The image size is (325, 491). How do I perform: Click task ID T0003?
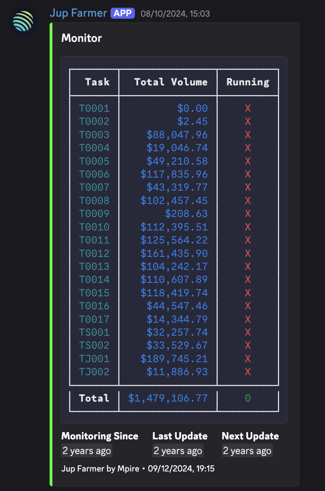tap(94, 135)
